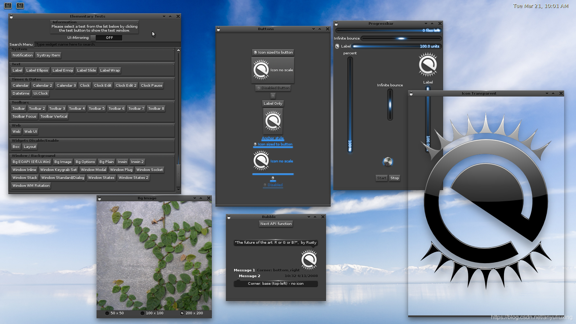Click Start in Progressbar window

point(381,178)
